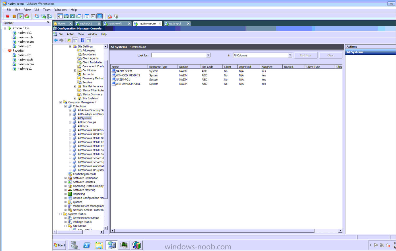Expand the Certificates tree node
396x251 pixels.
coord(75,70)
